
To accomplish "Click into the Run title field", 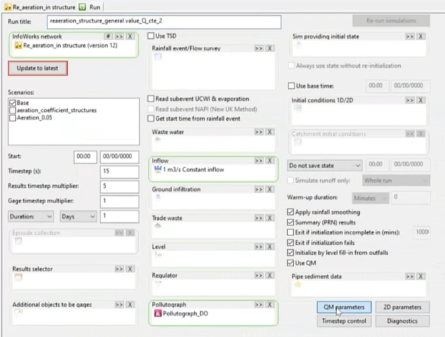I will 164,22.
